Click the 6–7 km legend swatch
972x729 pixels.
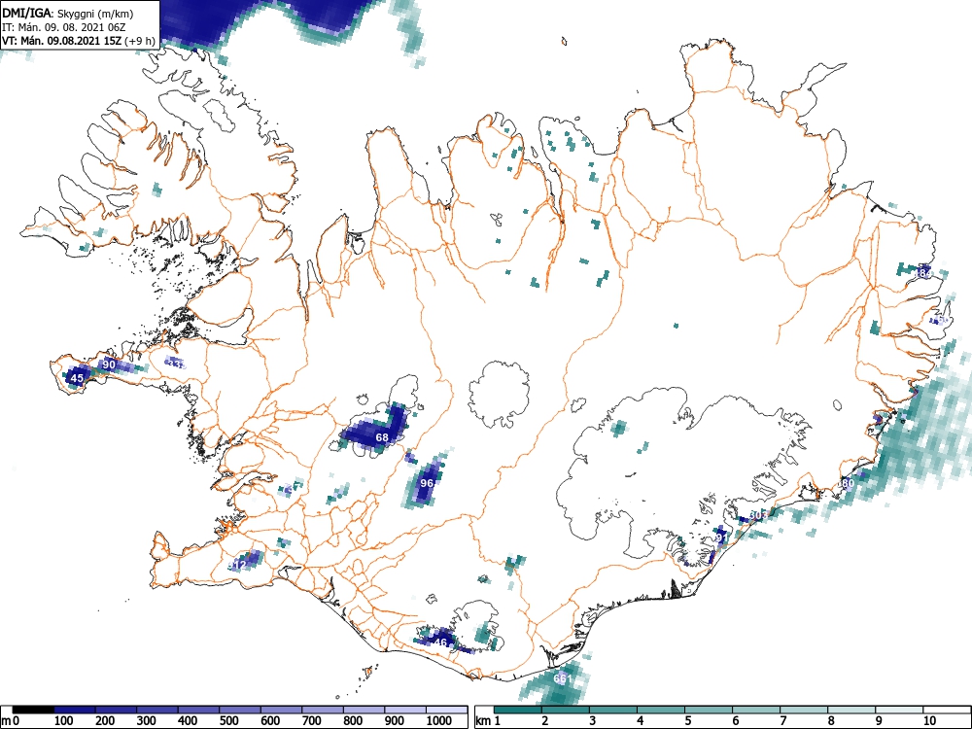point(756,710)
